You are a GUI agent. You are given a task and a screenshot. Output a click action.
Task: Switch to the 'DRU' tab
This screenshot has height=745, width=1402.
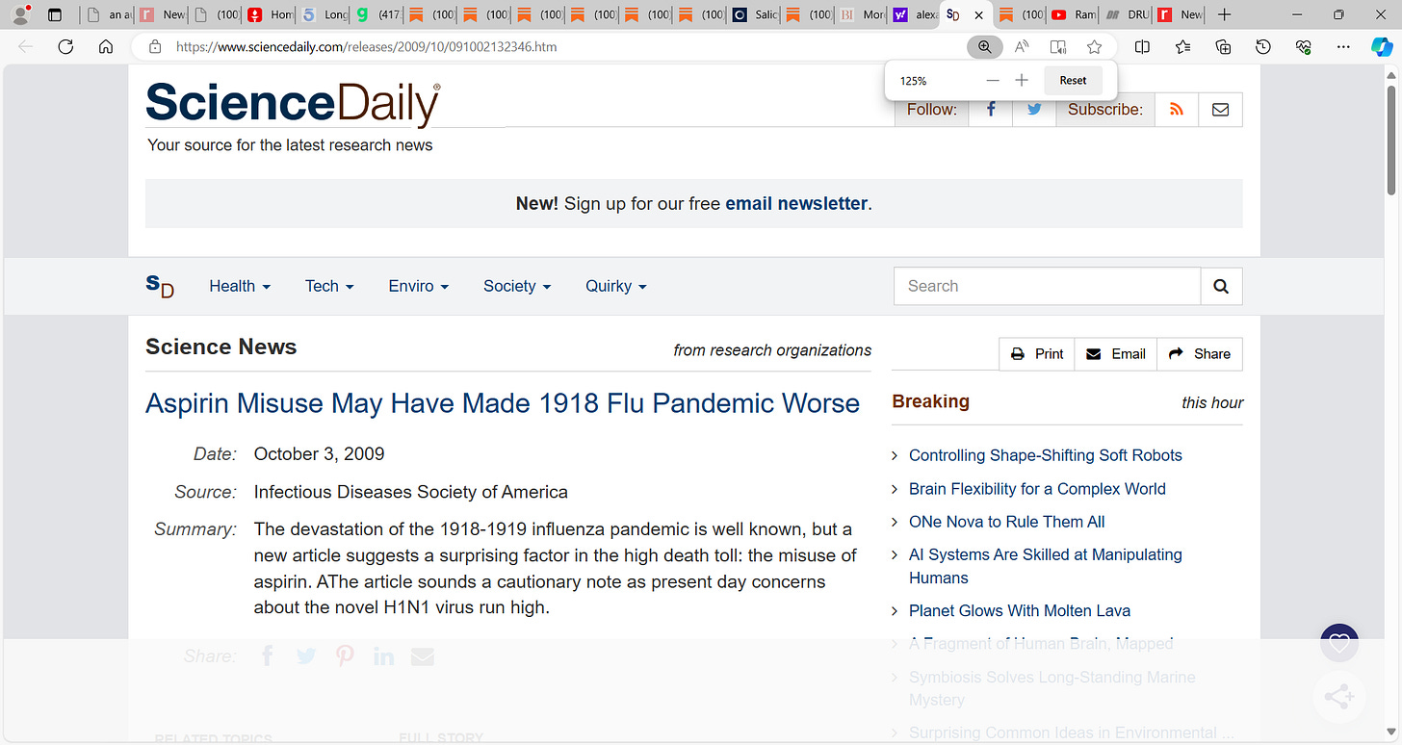tap(1127, 14)
